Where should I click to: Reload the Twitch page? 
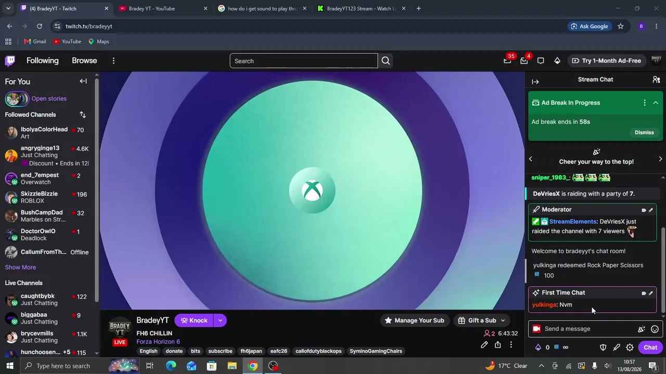40,26
